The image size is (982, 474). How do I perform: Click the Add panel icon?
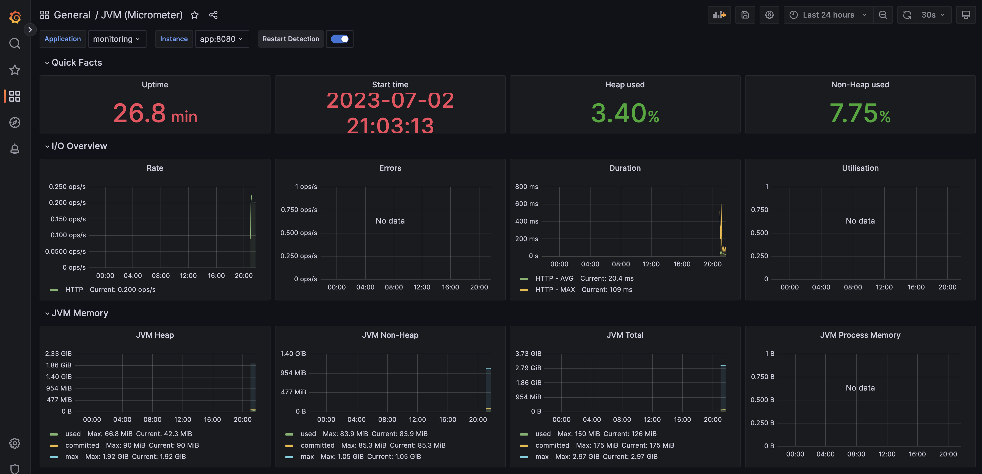pos(719,15)
